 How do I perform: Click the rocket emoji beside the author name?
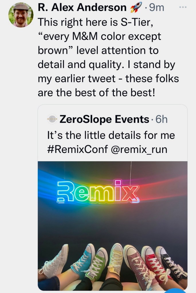(x=136, y=8)
